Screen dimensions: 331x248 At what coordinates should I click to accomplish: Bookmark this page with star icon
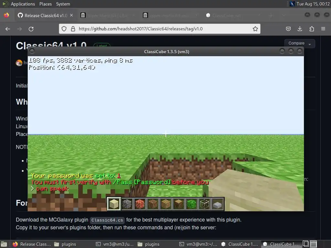pyautogui.click(x=255, y=29)
